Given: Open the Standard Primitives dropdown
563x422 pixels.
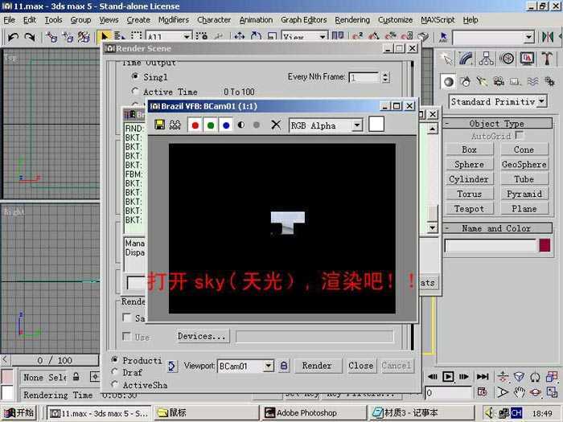Looking at the screenshot, I should (x=542, y=101).
